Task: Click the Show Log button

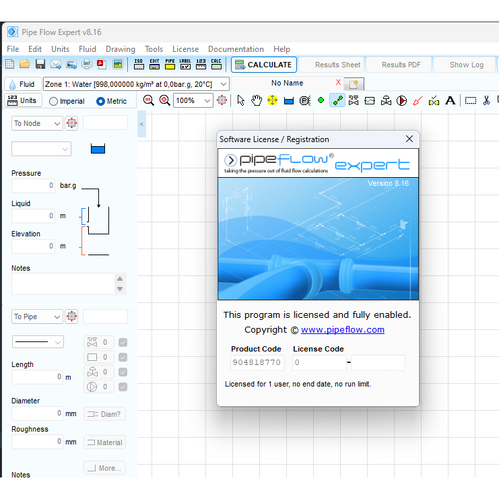Action: [464, 65]
